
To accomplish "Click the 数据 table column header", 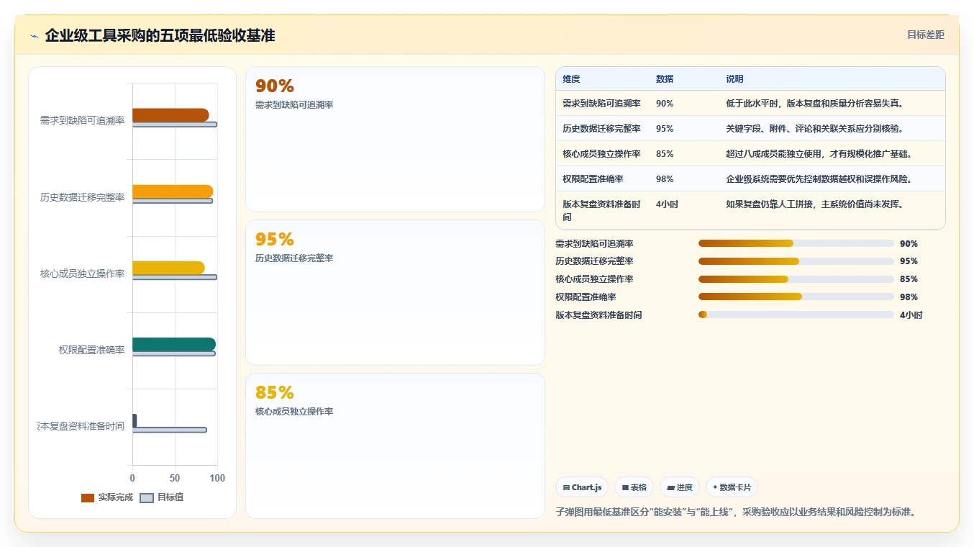I will tap(665, 79).
